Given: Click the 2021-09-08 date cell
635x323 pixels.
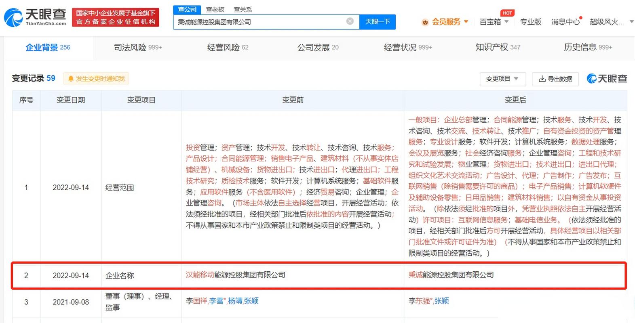Looking at the screenshot, I should pos(71,302).
